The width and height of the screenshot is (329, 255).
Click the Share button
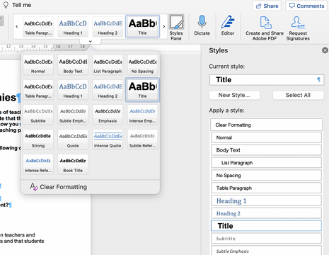click(x=267, y=6)
